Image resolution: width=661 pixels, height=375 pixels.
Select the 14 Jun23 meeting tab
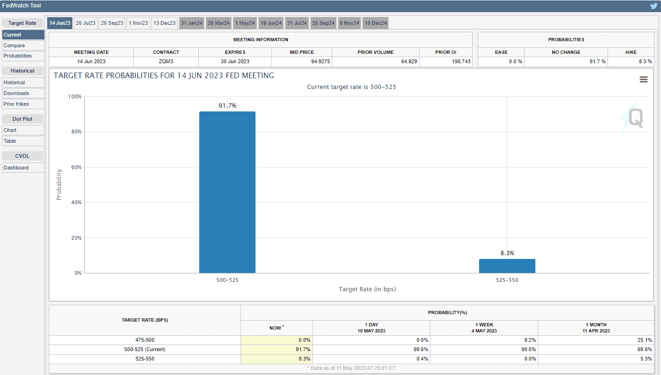point(60,23)
